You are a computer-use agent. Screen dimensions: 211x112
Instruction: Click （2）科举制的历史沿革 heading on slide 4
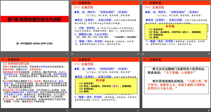point(16,64)
